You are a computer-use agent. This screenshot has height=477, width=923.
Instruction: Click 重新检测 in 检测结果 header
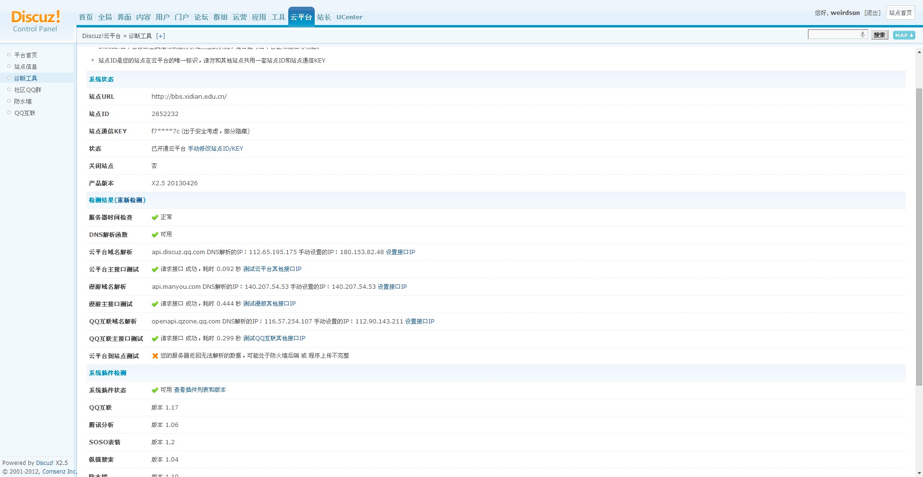point(129,200)
